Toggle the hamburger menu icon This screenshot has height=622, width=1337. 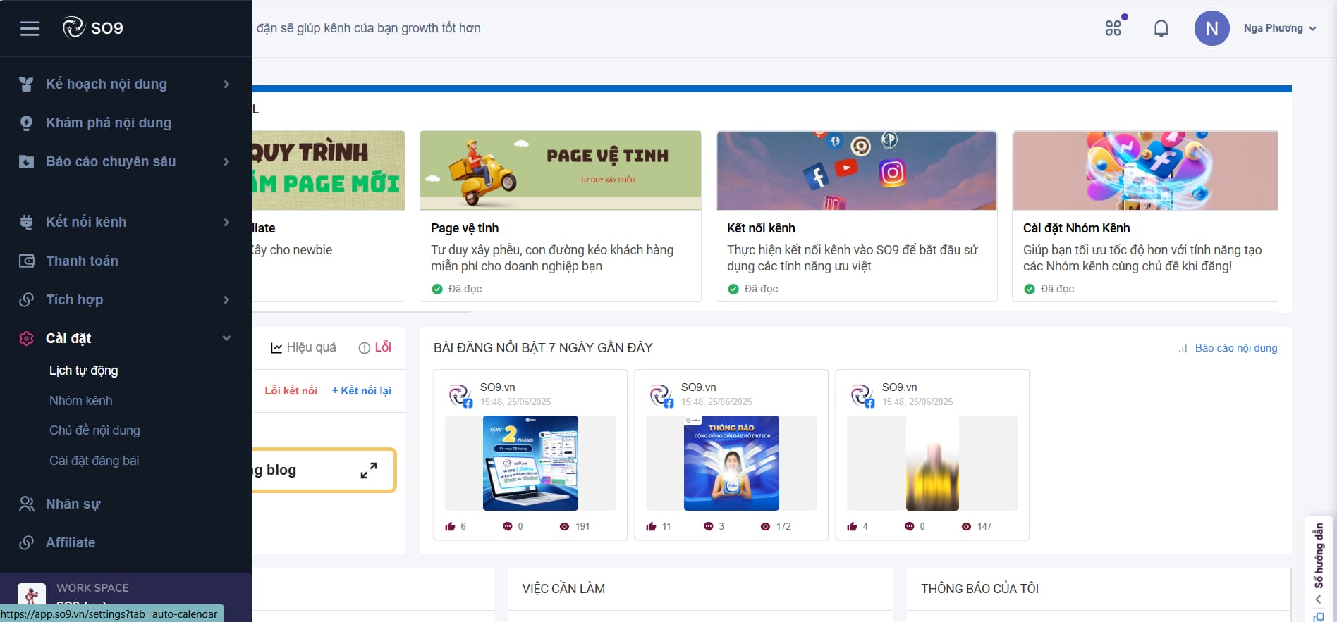[x=30, y=28]
